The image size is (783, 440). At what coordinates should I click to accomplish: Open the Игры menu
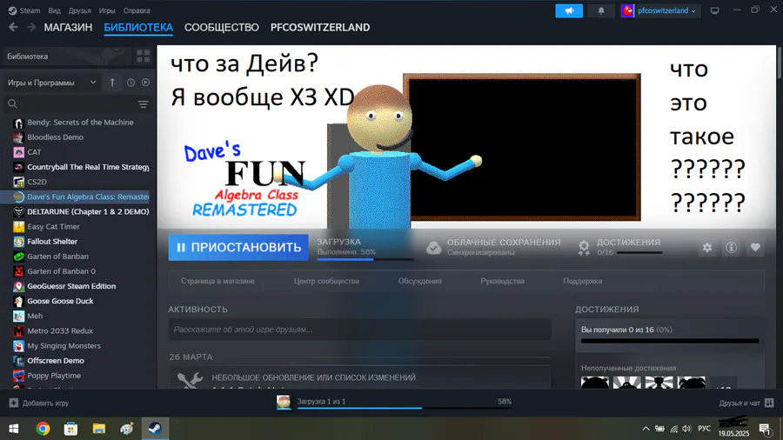click(x=107, y=10)
